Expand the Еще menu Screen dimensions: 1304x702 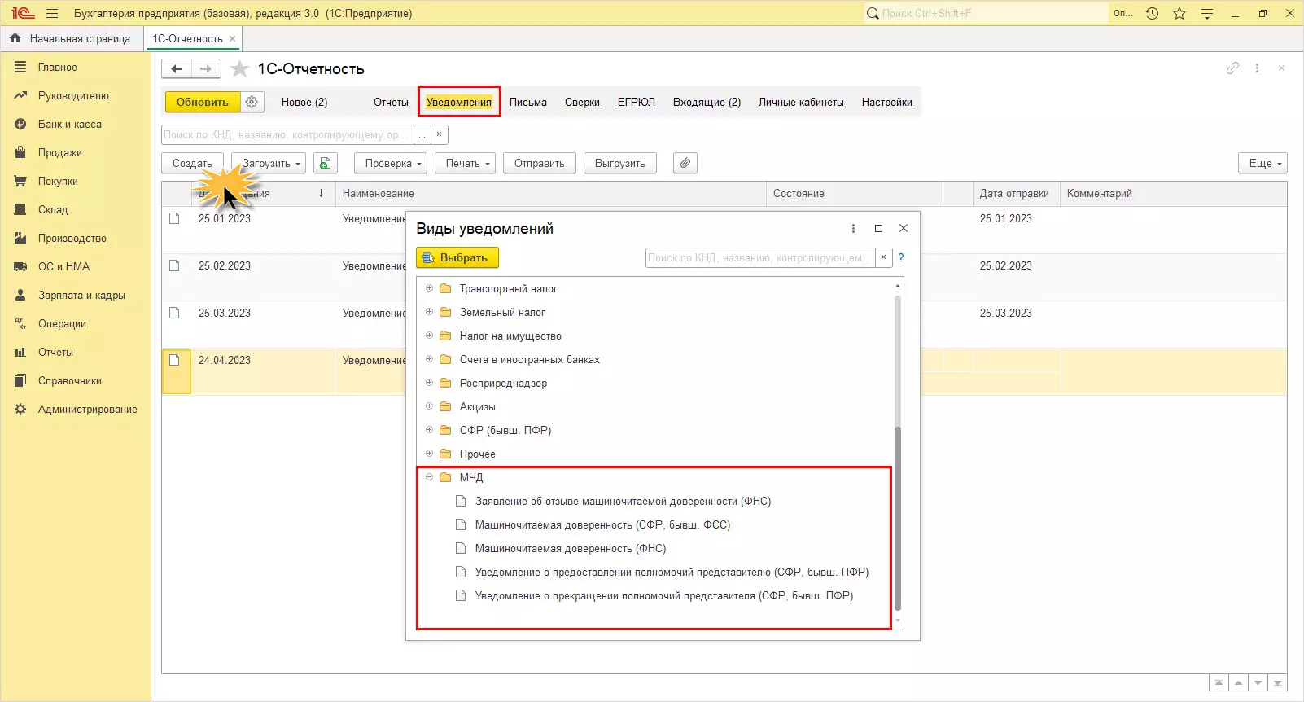1262,164
